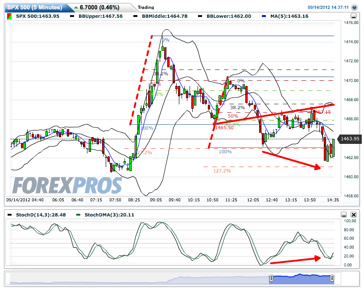This screenshot has height=290, width=364.
Task: Click the 1476.00 price axis label
Action: (x=351, y=23)
